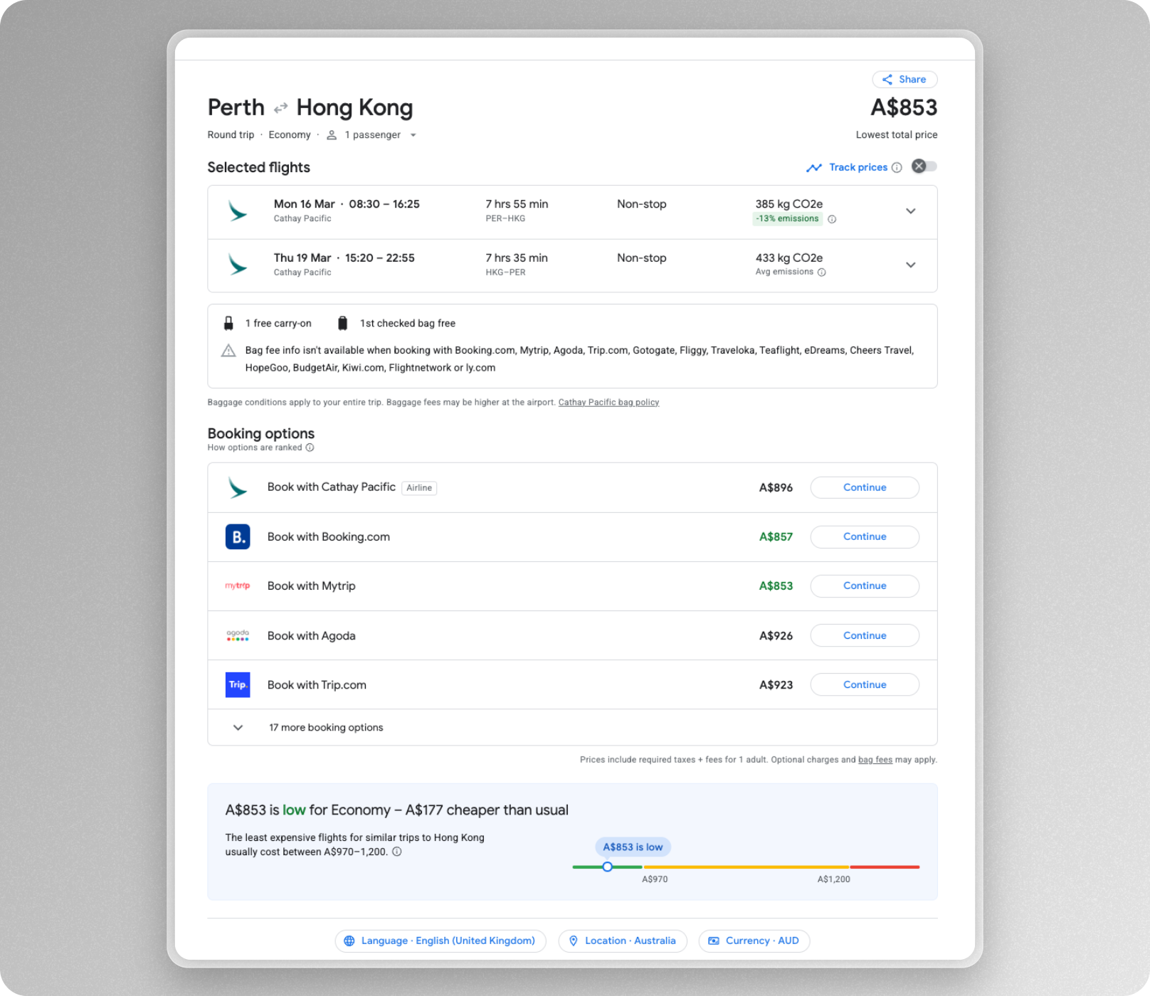1150x996 pixels.
Task: Continue booking with Booking.com
Action: 865,536
